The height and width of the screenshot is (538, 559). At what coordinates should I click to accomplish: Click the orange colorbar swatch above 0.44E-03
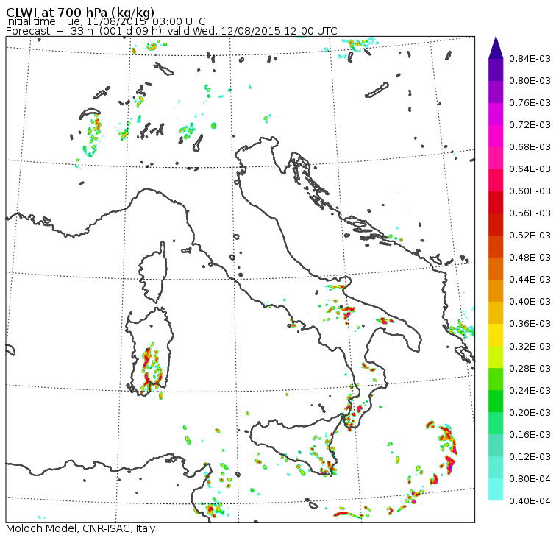click(496, 269)
